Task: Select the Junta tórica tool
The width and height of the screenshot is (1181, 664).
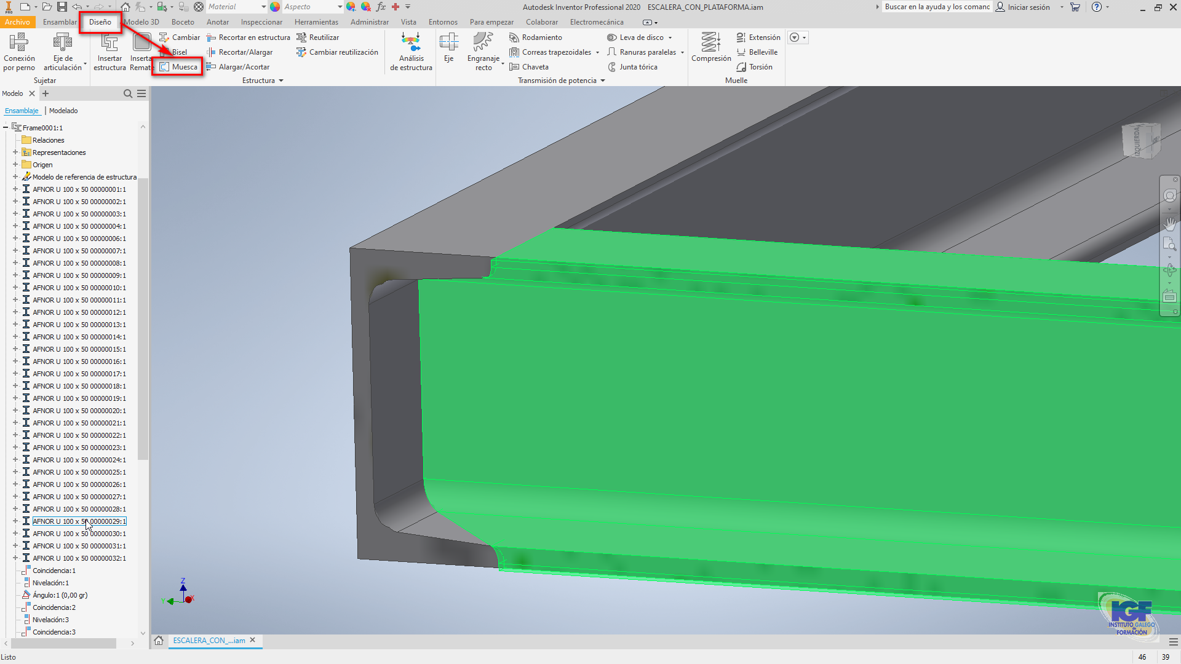Action: pyautogui.click(x=637, y=66)
